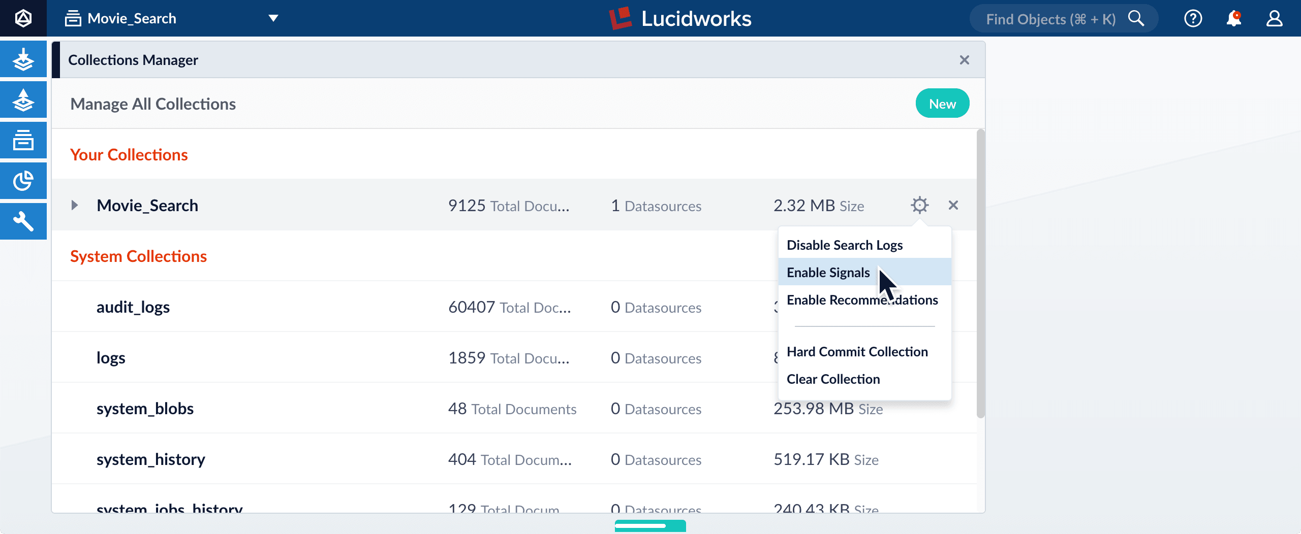Click the System Collections heading
This screenshot has height=534, width=1301.
tap(138, 256)
